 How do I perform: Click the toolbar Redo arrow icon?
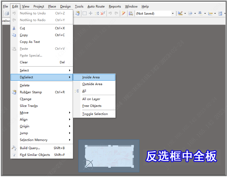click(116, 13)
